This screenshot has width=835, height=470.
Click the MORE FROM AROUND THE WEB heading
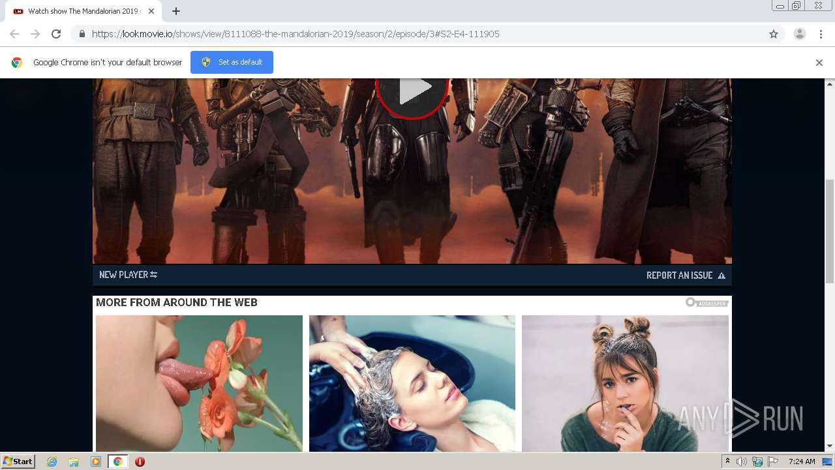point(177,302)
